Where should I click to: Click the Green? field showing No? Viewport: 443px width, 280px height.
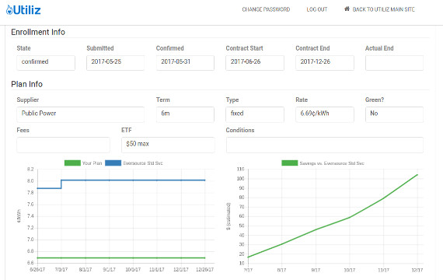394,114
